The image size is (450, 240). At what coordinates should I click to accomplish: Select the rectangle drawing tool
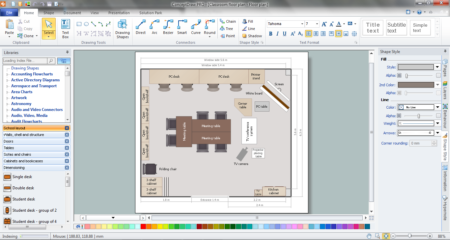pos(79,24)
